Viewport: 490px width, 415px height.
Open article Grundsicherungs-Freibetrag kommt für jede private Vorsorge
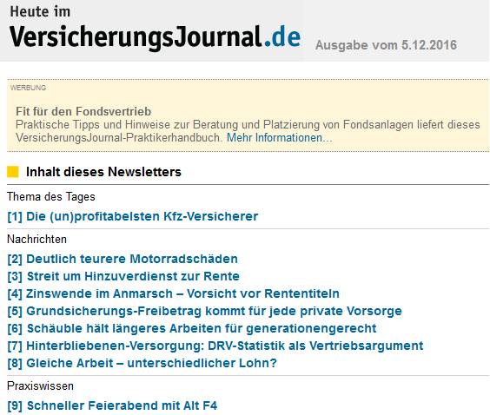tap(205, 311)
